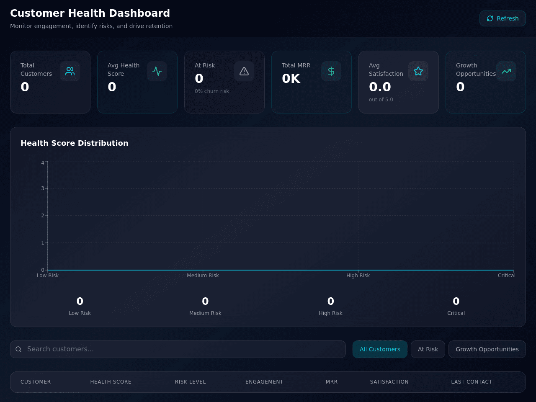Click the pulse icon in Avg Health Score card
The height and width of the screenshot is (402, 536).
pyautogui.click(x=157, y=71)
